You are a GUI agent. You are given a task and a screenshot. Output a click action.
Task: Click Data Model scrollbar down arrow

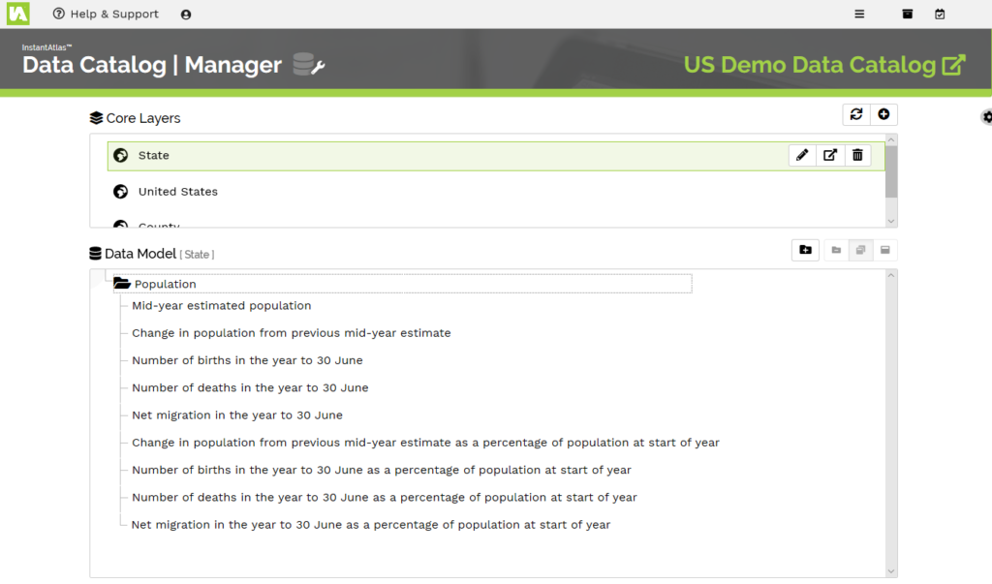pos(891,571)
